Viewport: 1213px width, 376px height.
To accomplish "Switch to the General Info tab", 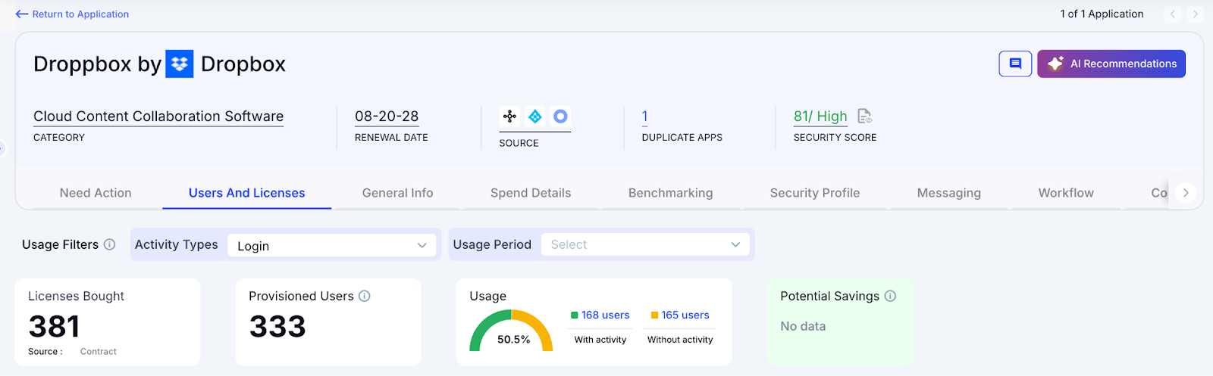I will coord(398,193).
